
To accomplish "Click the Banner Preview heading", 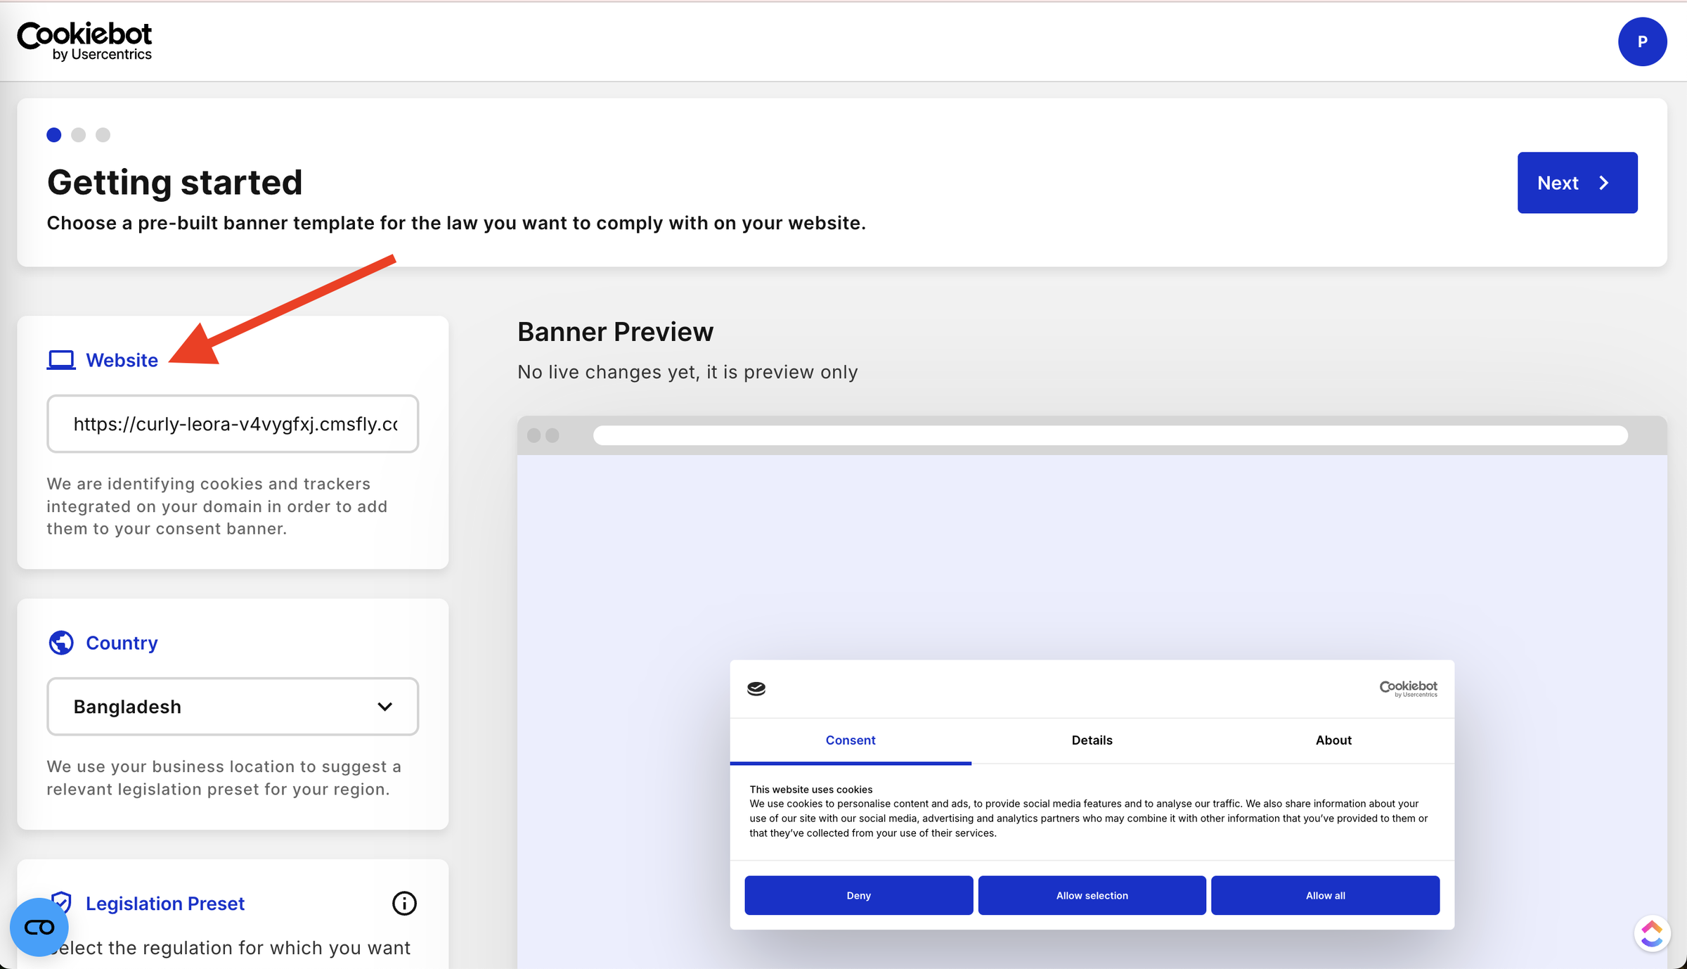I will 615,332.
